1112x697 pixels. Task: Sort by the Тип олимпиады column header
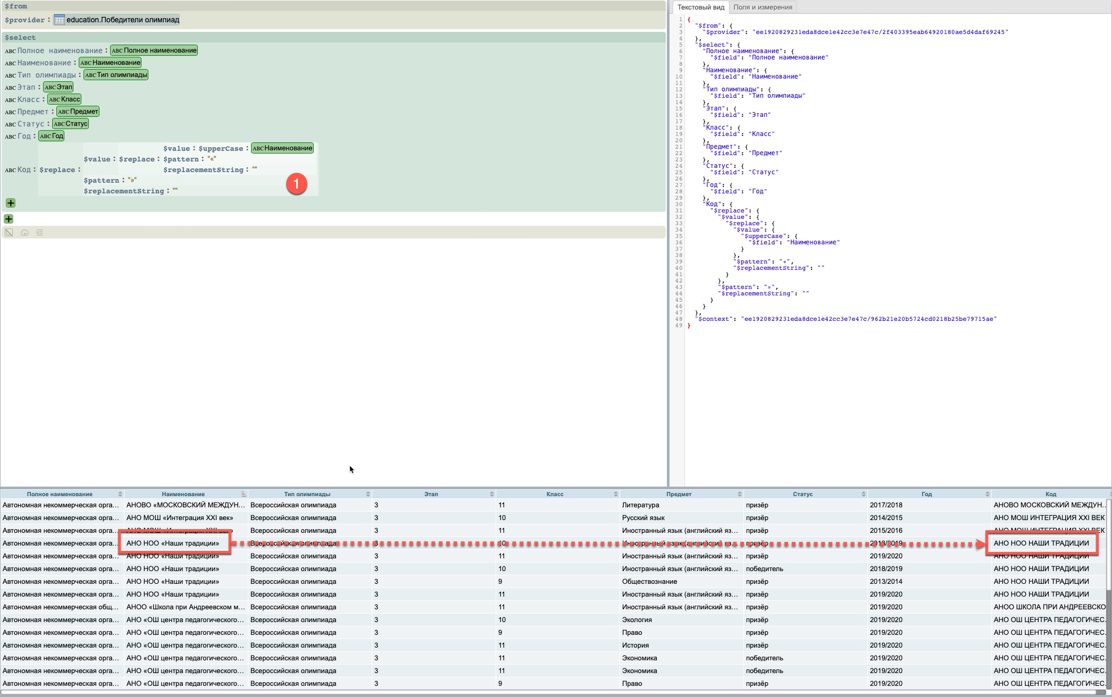307,494
